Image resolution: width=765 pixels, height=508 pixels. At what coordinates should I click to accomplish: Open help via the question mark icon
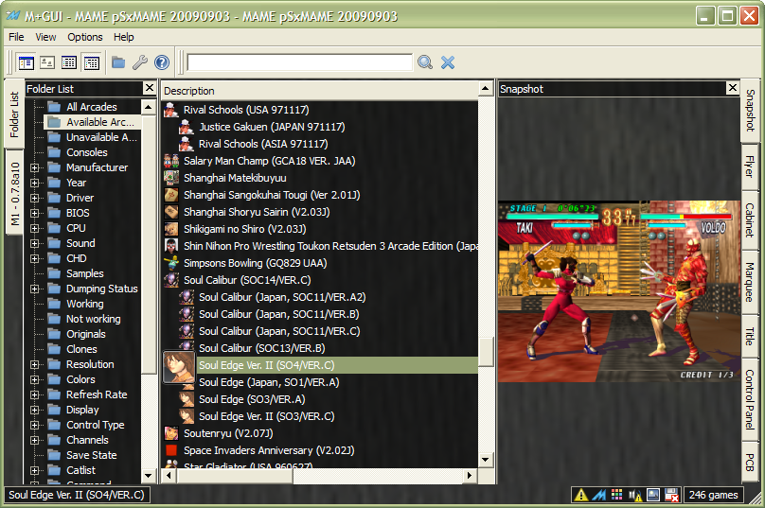(162, 62)
